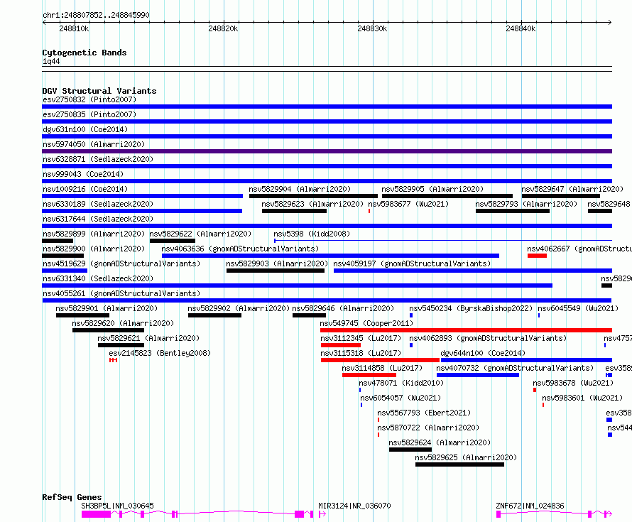This screenshot has width=632, height=522.
Task: Click the MIR3124 gene arrow glyph
Action: (322, 514)
